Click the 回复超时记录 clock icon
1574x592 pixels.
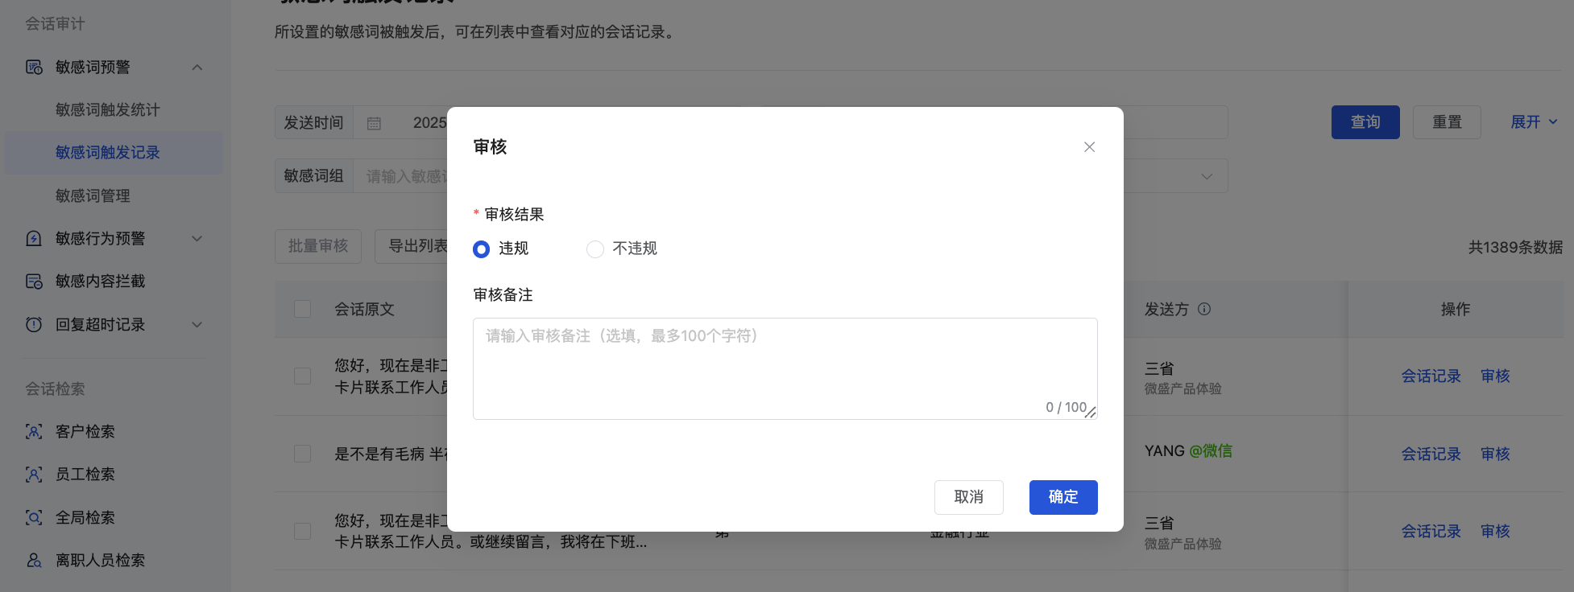point(34,325)
